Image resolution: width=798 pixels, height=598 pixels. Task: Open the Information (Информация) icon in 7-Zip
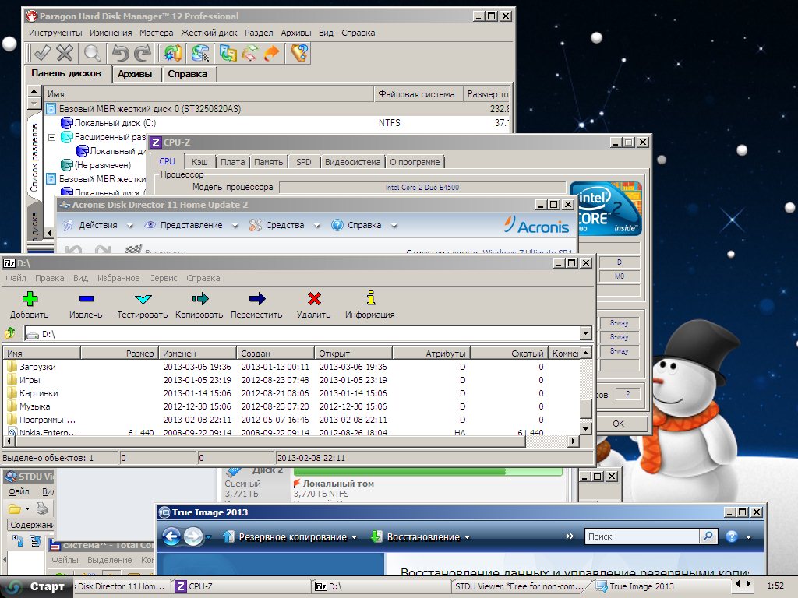click(x=370, y=299)
